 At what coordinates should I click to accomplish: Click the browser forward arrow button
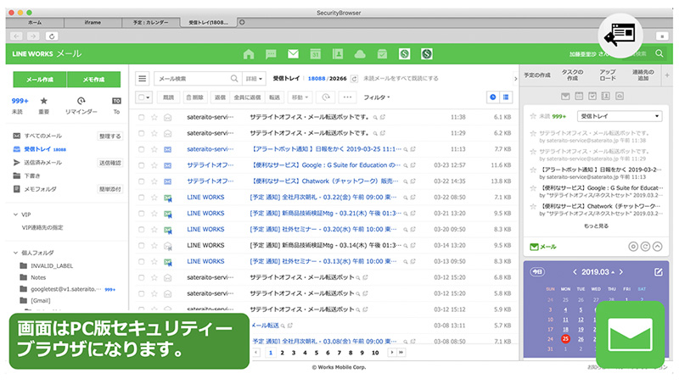point(33,36)
